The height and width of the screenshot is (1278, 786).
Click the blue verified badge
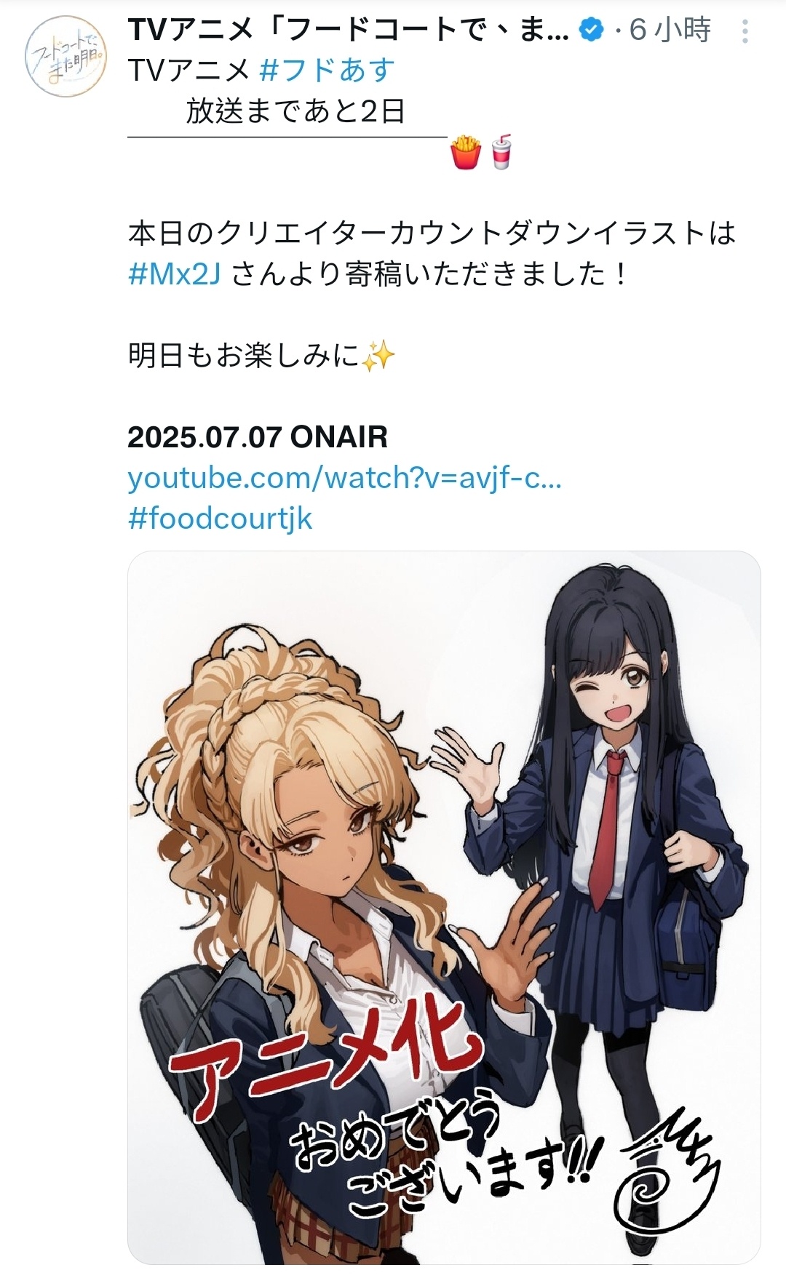pos(592,30)
